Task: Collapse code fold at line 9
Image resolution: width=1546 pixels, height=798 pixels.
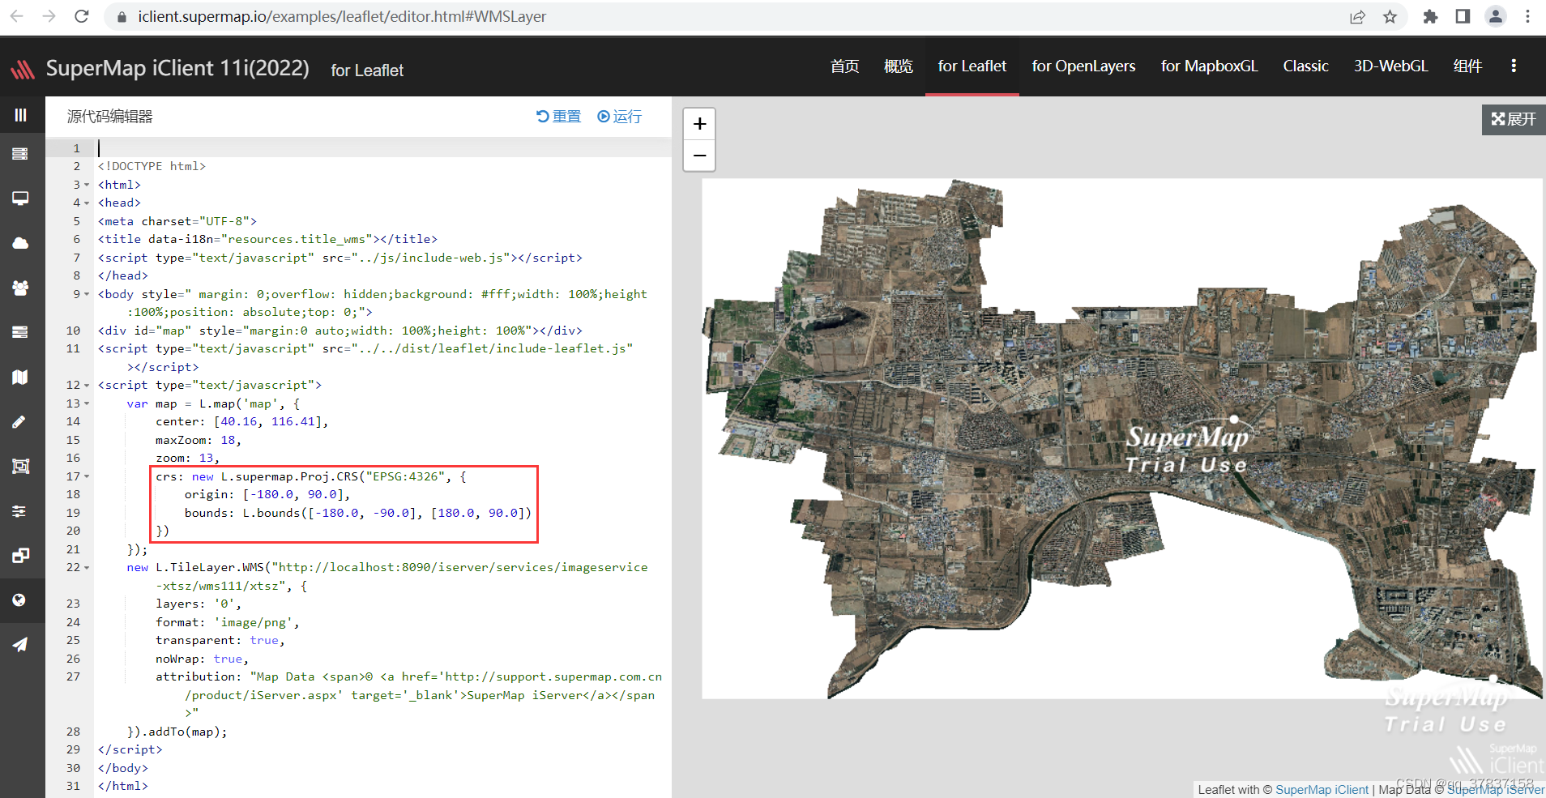Action: pos(87,294)
